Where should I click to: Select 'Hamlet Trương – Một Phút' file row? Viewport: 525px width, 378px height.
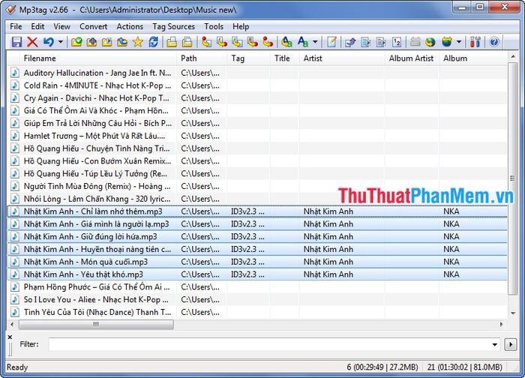[x=257, y=136]
